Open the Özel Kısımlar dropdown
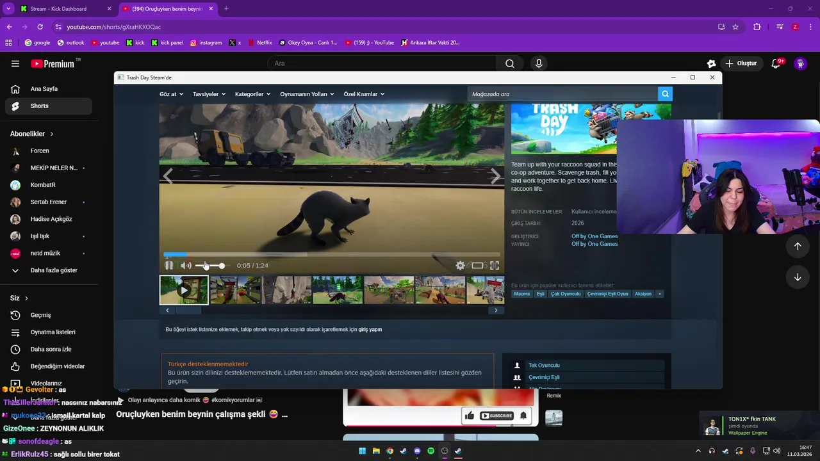820x461 pixels. click(x=364, y=94)
